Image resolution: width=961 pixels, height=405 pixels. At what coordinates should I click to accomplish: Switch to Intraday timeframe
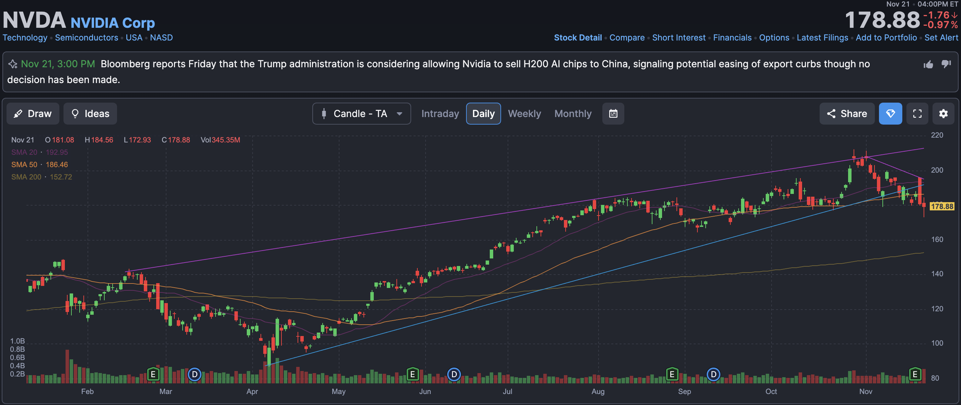pos(440,113)
